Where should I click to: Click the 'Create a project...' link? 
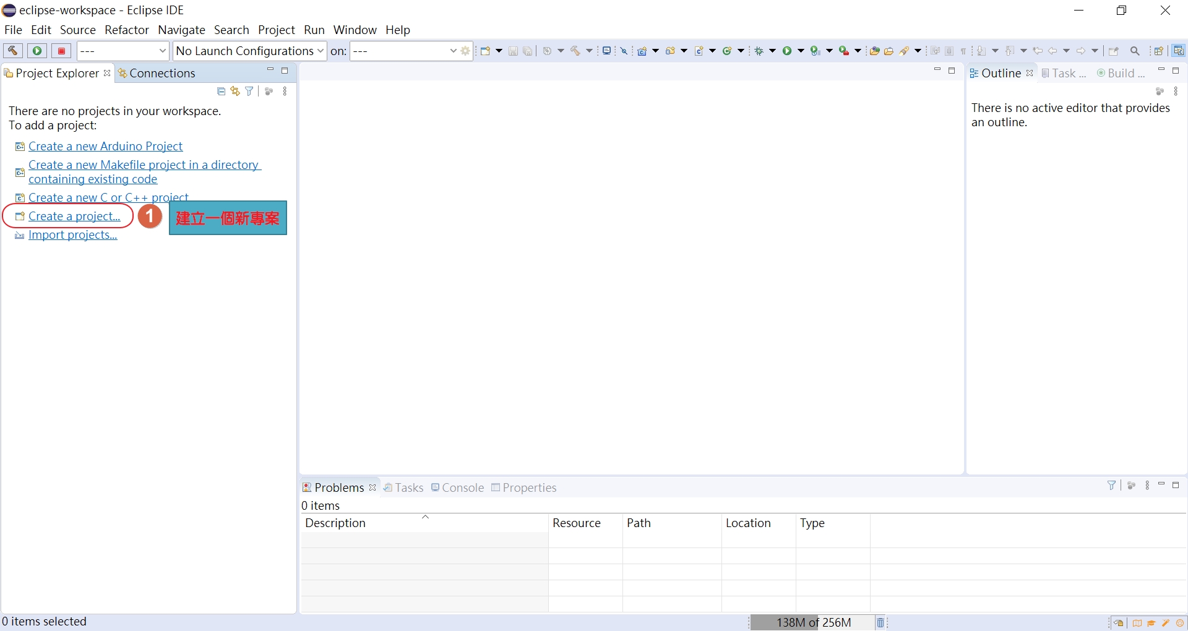[74, 216]
